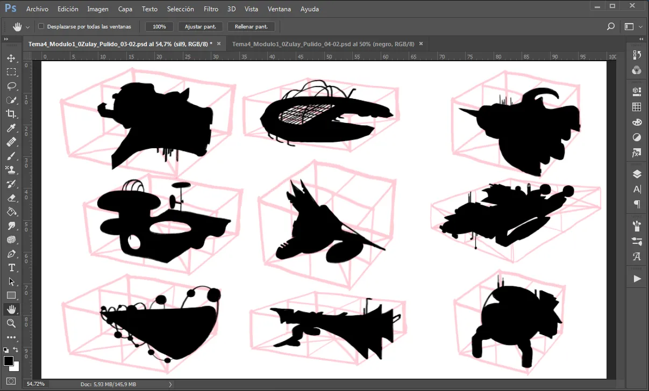
Task: Open the Character panel icon
Action: [x=637, y=189]
